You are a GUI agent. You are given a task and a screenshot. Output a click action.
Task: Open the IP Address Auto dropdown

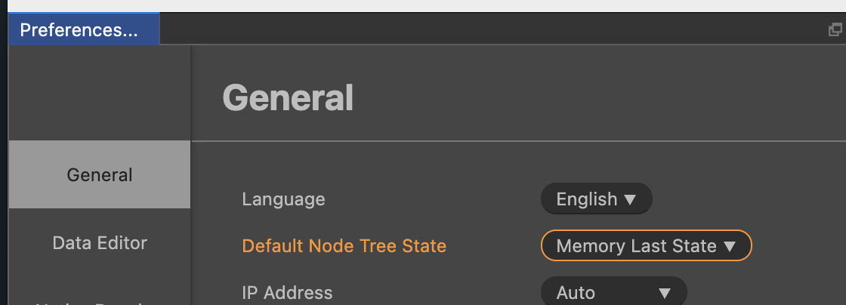[613, 293]
